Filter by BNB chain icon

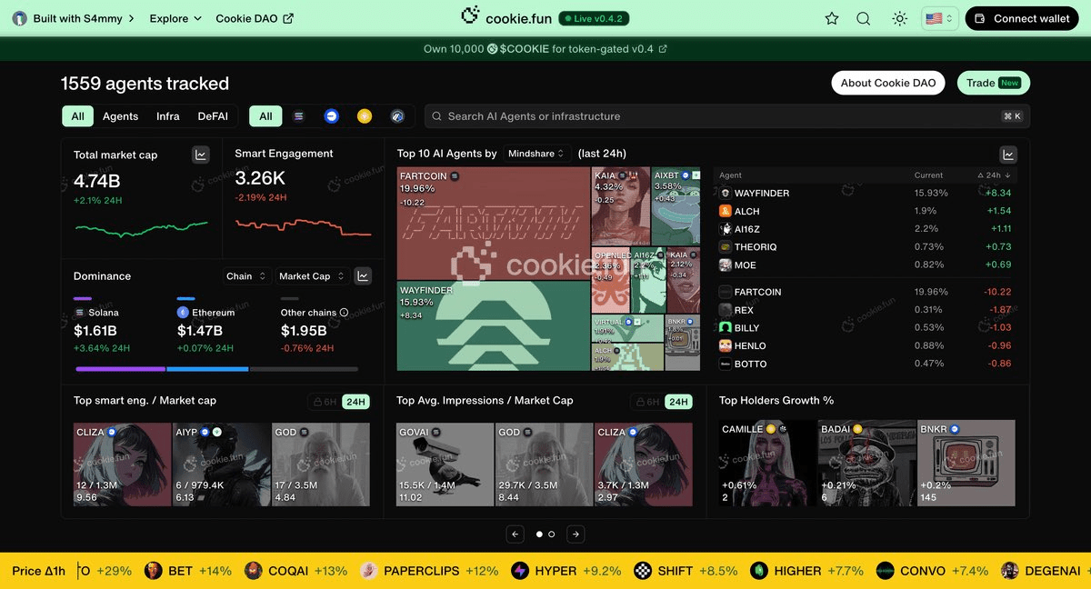point(365,116)
